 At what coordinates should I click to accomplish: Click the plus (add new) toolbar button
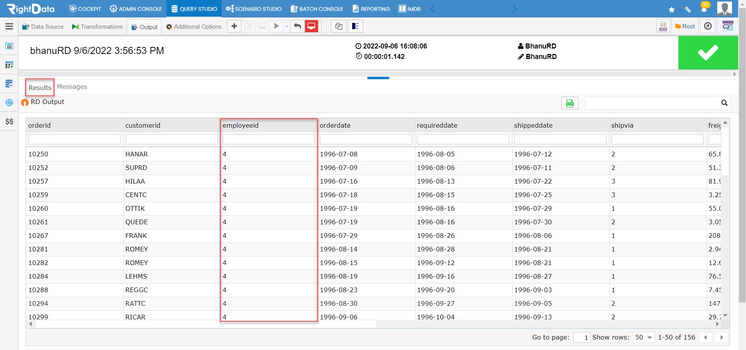pyautogui.click(x=234, y=26)
